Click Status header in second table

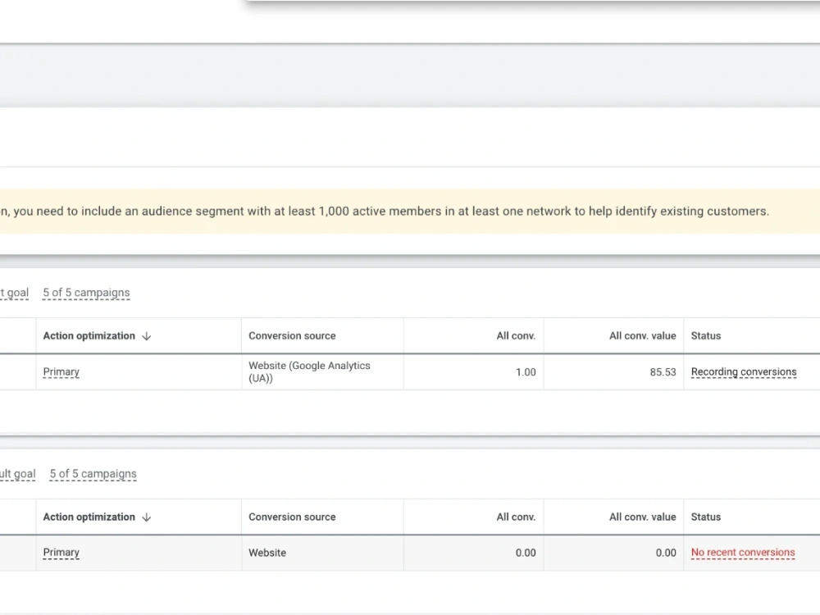[x=705, y=517]
